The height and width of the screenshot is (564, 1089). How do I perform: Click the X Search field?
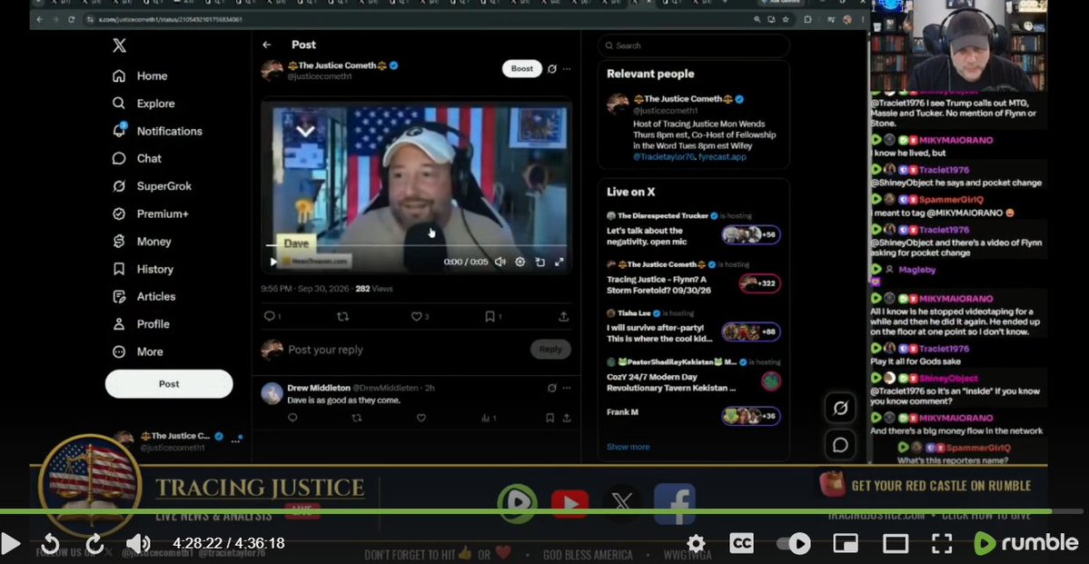pos(694,45)
